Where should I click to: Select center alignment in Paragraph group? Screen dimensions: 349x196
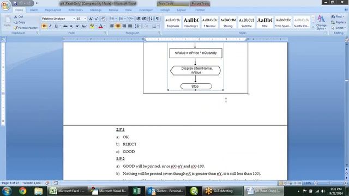[118, 26]
